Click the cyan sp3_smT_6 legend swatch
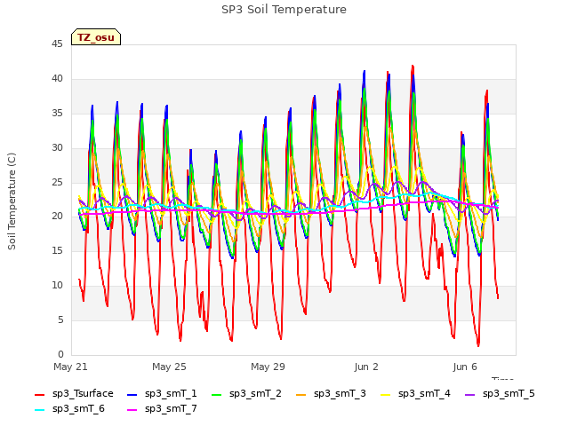The height and width of the screenshot is (426, 569). click(x=39, y=410)
